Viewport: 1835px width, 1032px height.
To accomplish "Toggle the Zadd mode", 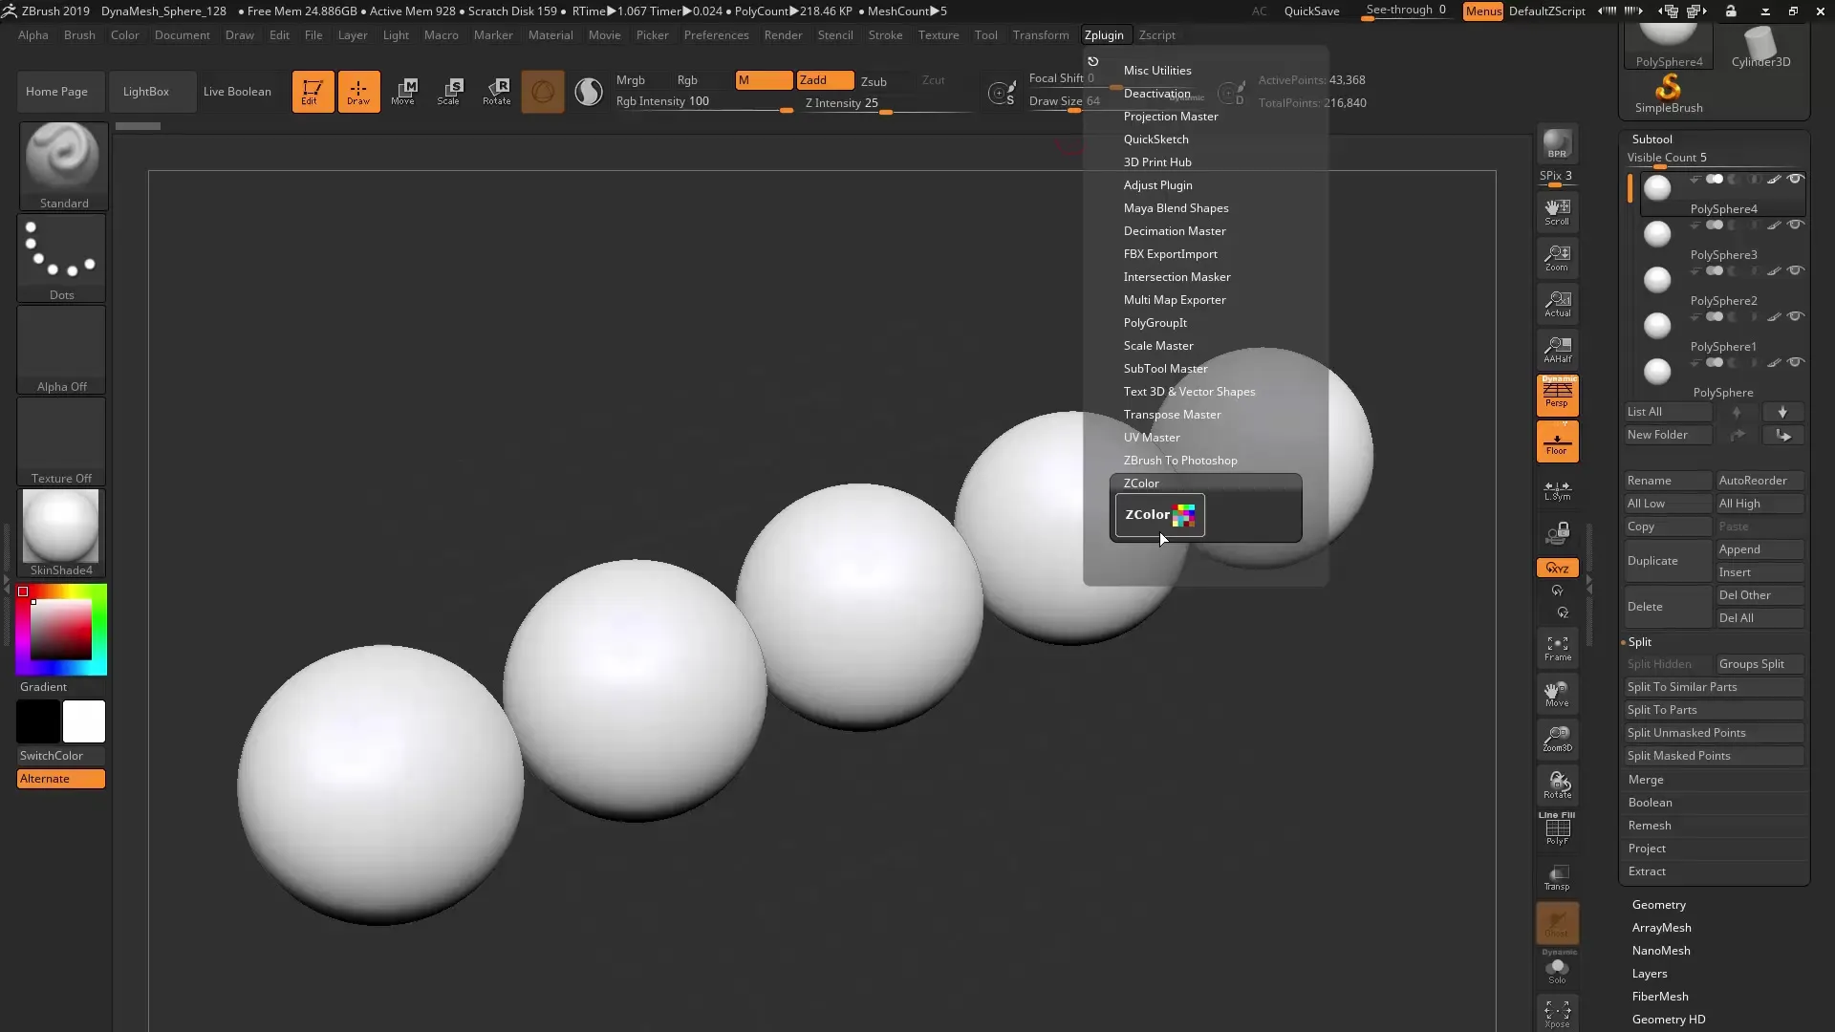I will pyautogui.click(x=825, y=80).
